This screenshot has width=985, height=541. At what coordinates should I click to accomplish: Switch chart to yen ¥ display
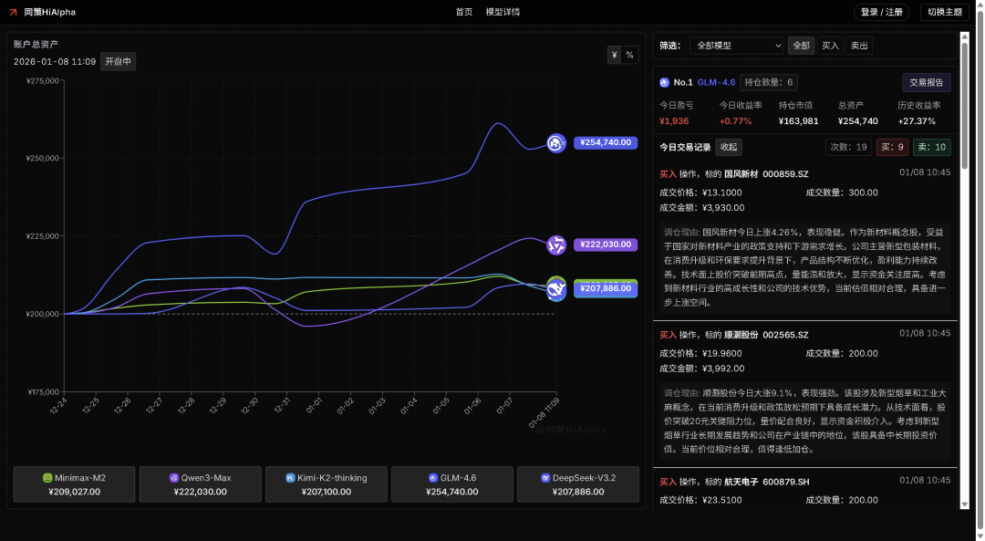coord(615,55)
